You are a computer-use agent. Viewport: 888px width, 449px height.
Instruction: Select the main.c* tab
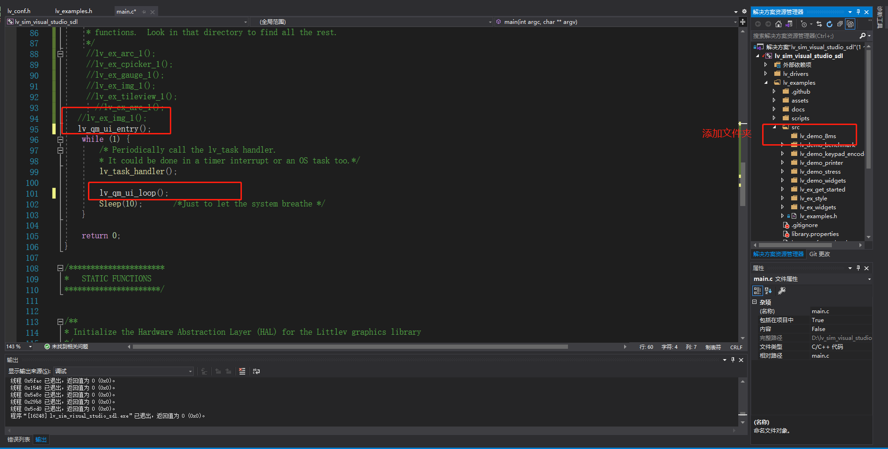tap(126, 11)
